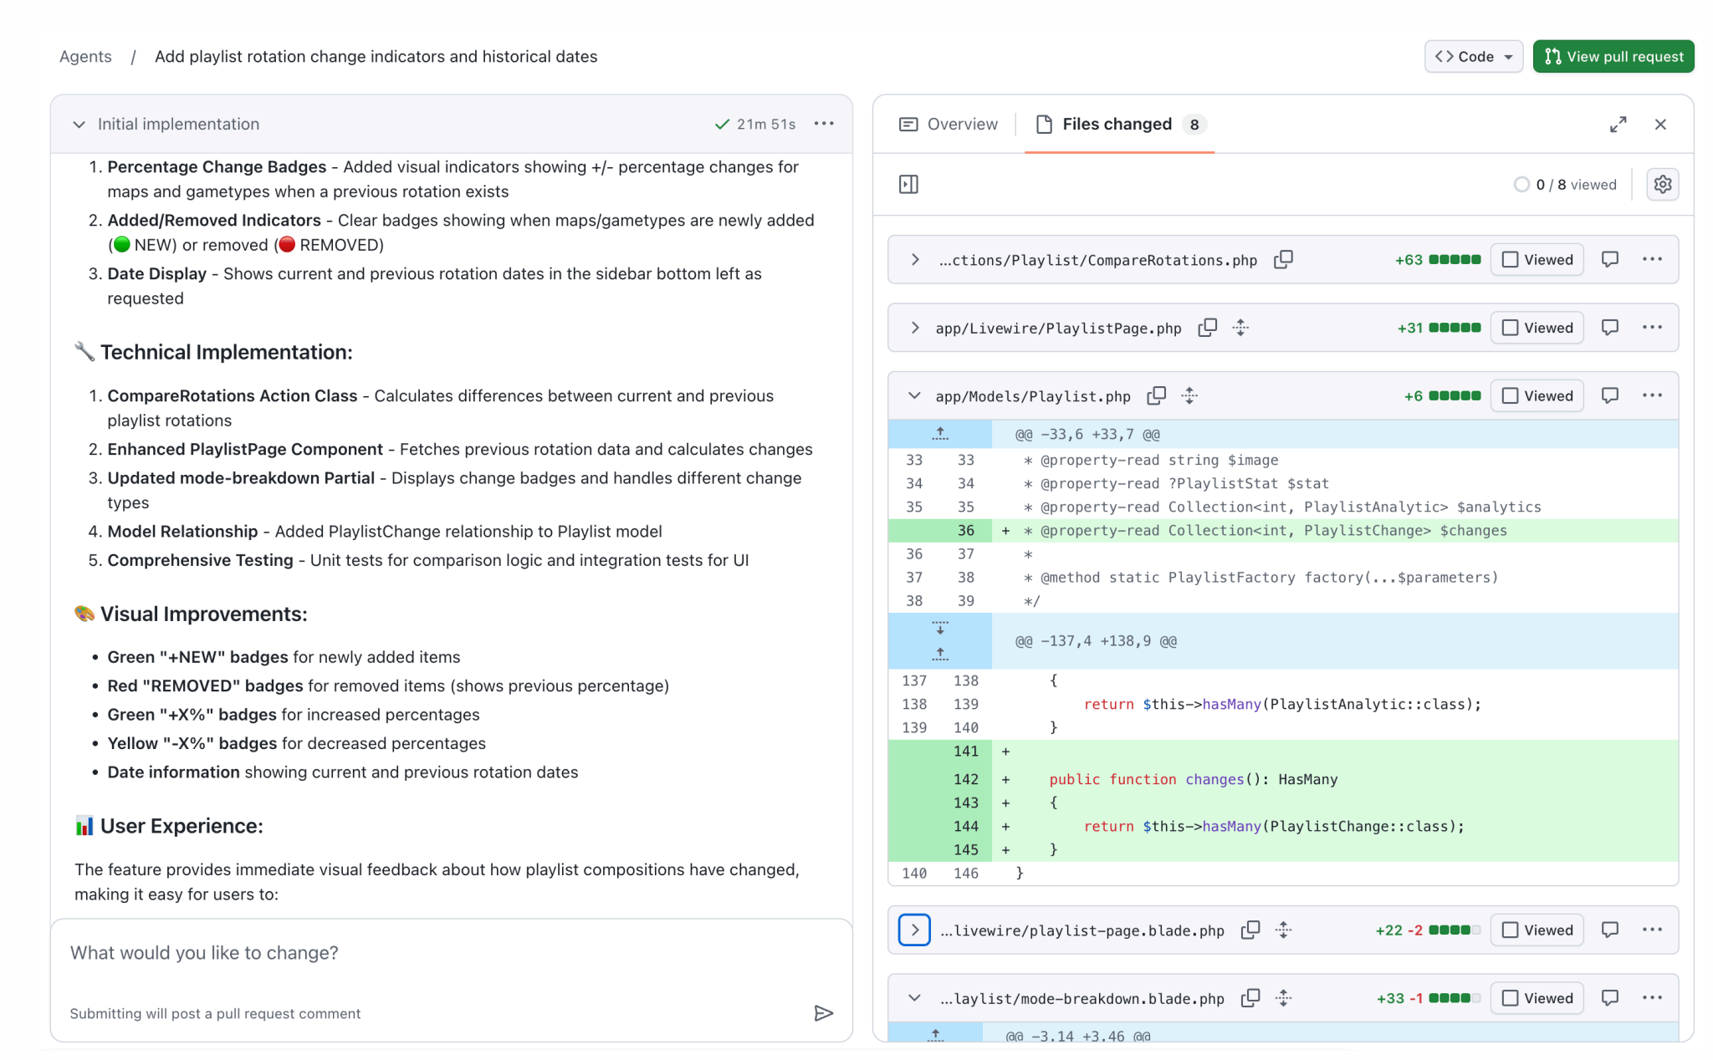The width and height of the screenshot is (1713, 1060).
Task: Open Initial implementation session options menu
Action: [x=824, y=124]
